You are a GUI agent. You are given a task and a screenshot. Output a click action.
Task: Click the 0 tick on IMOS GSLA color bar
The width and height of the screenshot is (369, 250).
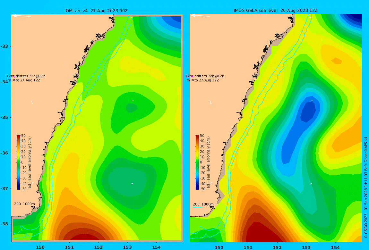(x=201, y=162)
